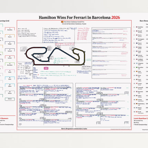Click the 'Starting Grid' heading
Image resolution: width=148 pixels, height=148 pixels.
4,21
